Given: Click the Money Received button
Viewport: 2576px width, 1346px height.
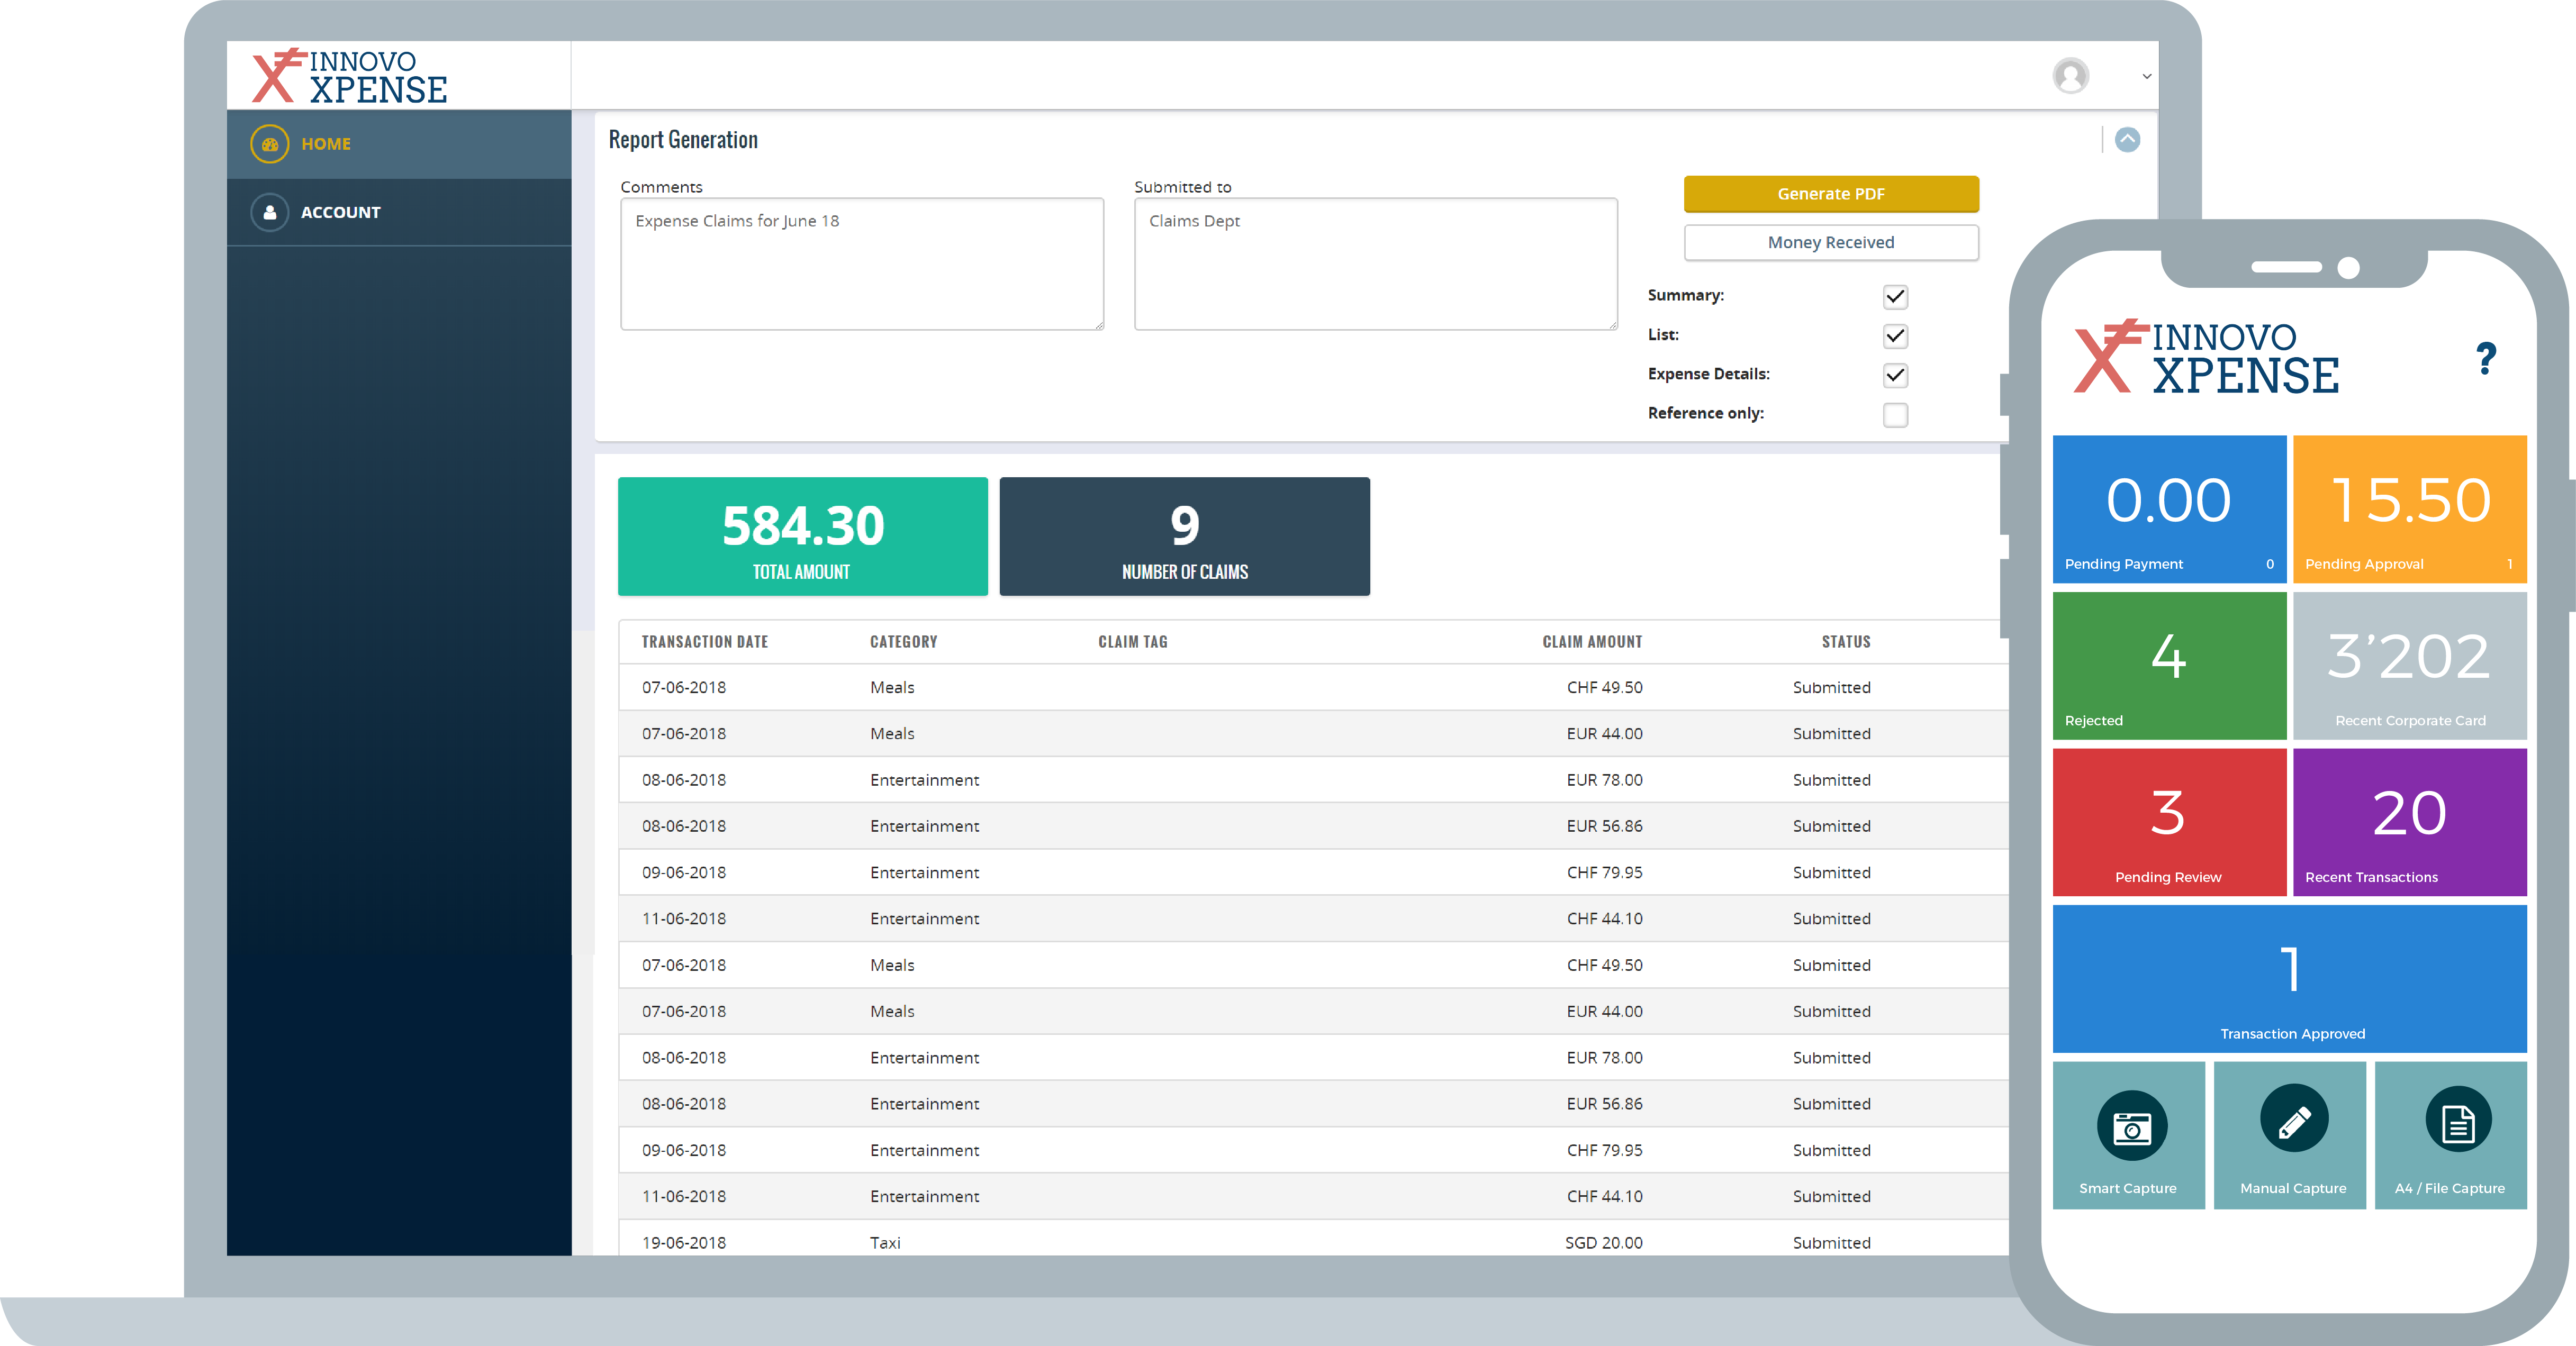Looking at the screenshot, I should point(1830,242).
